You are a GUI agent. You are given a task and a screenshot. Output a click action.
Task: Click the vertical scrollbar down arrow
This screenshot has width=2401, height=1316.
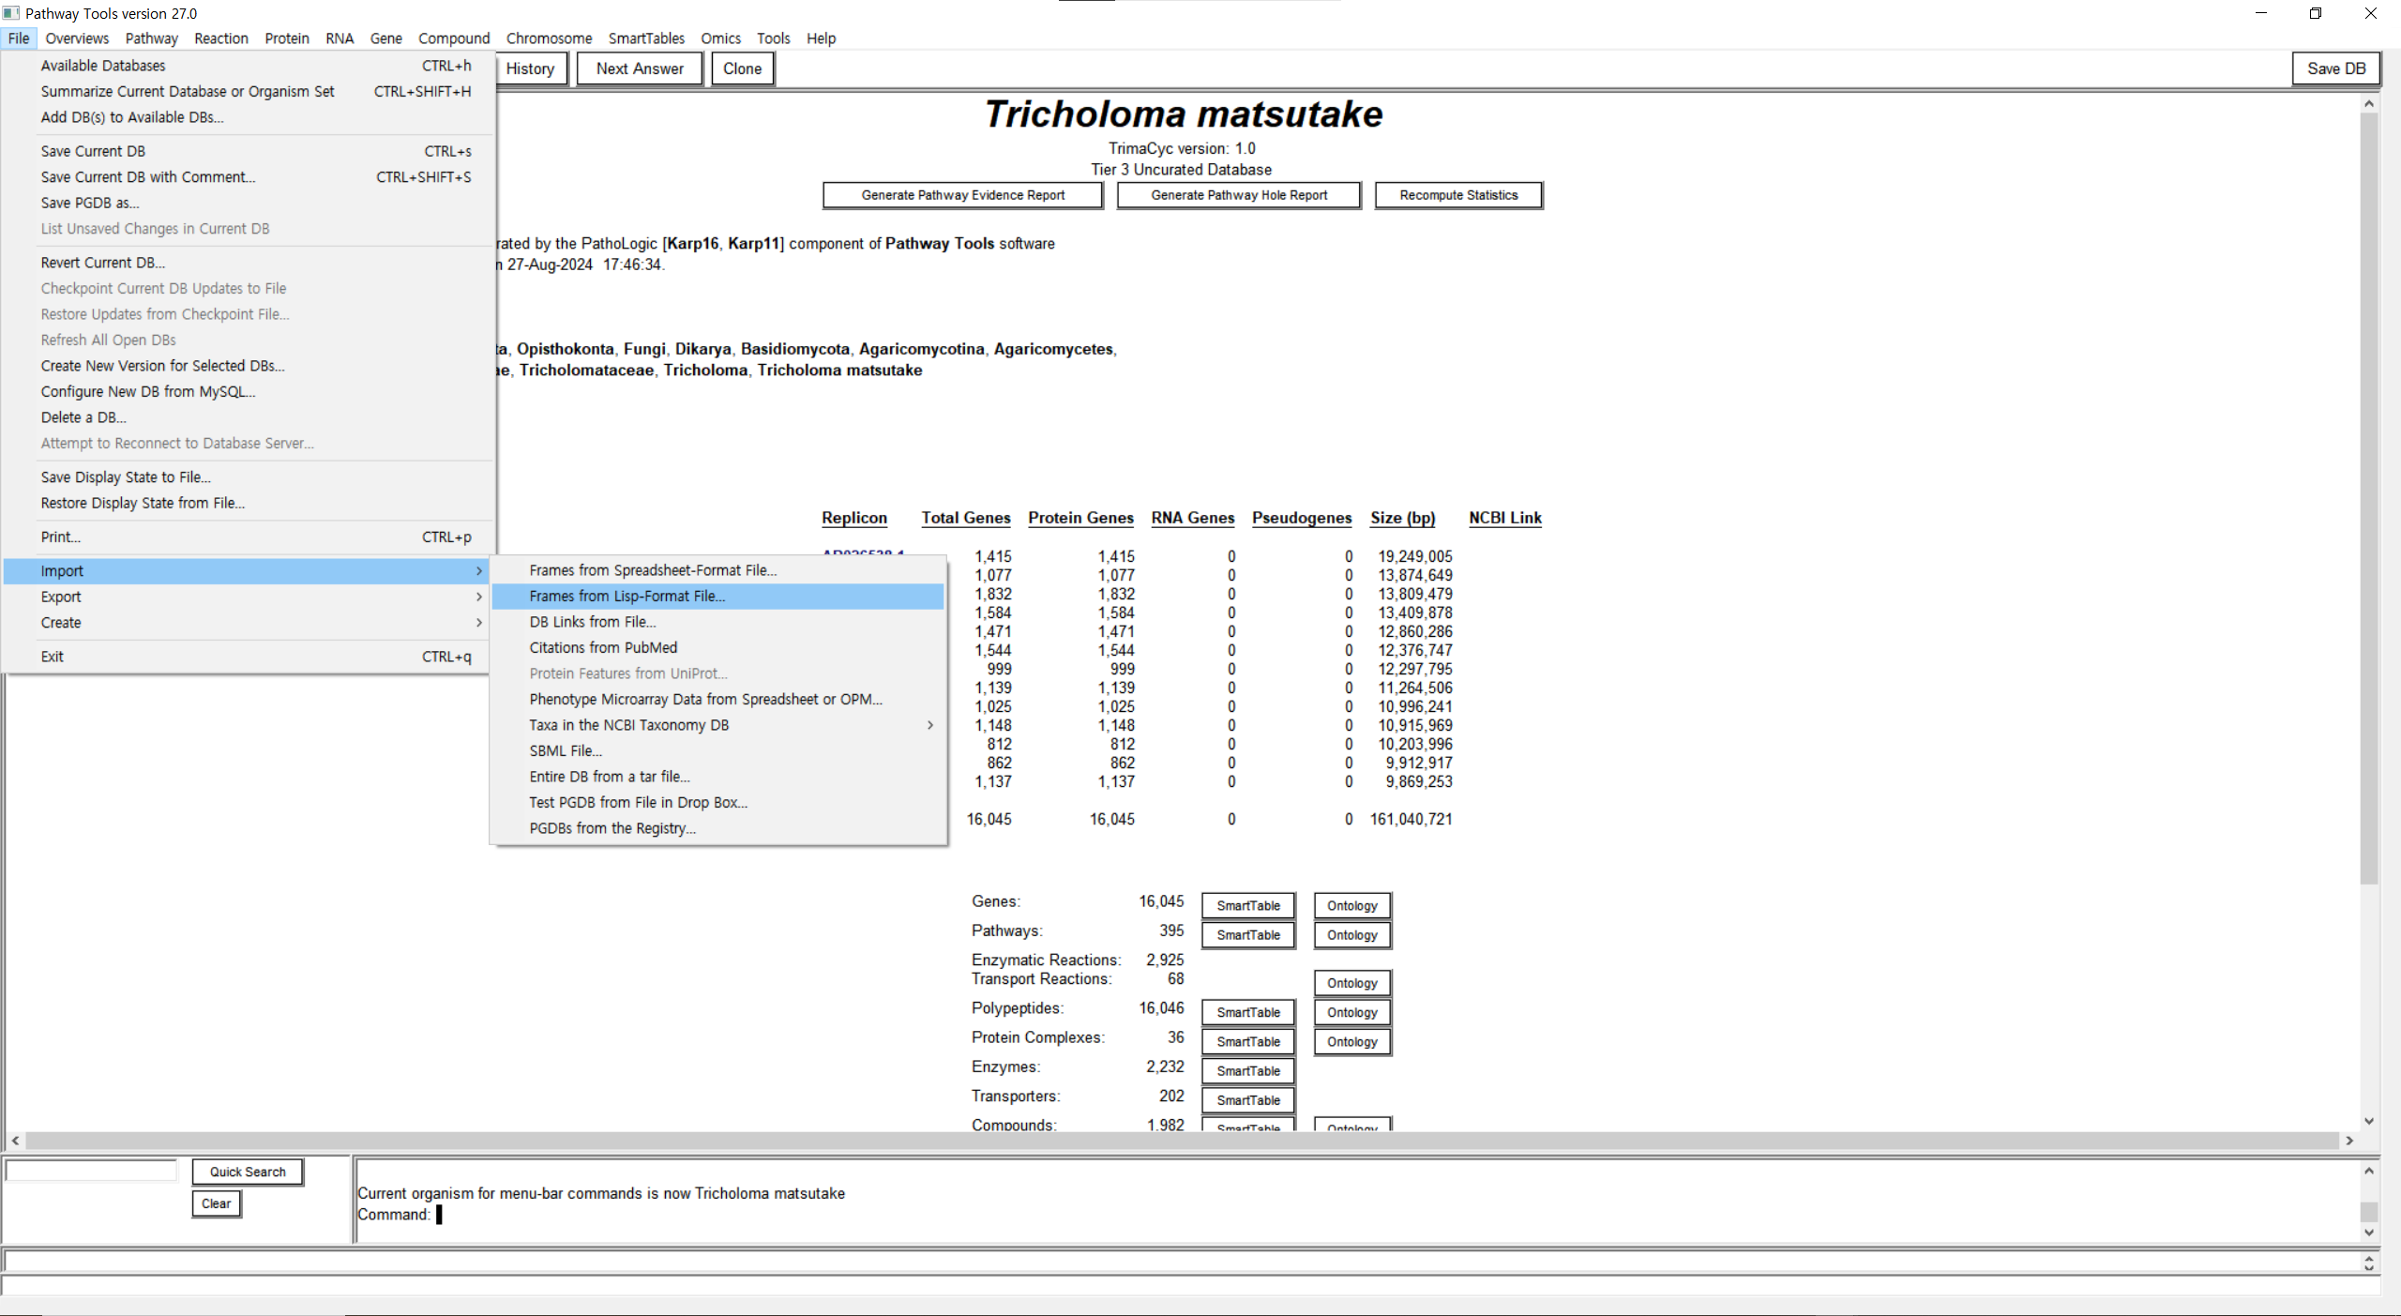(x=2369, y=1121)
